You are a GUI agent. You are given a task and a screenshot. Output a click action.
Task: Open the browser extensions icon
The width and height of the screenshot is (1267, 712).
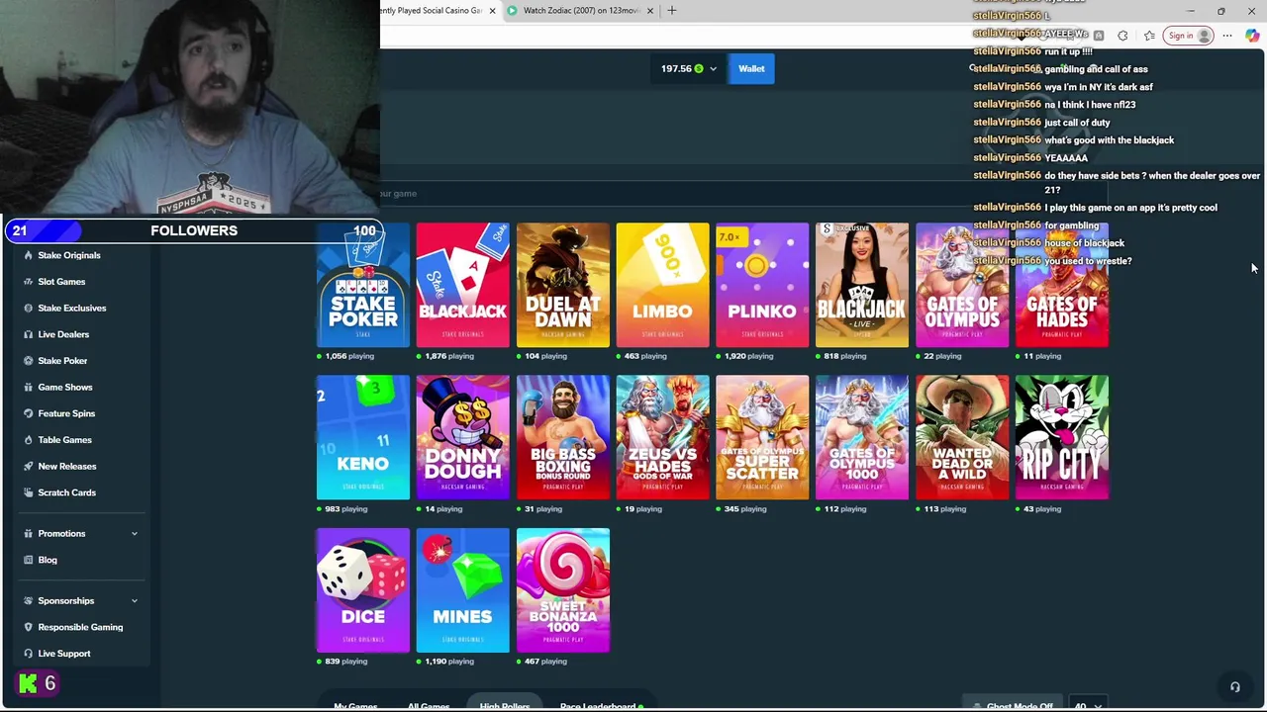[1122, 36]
